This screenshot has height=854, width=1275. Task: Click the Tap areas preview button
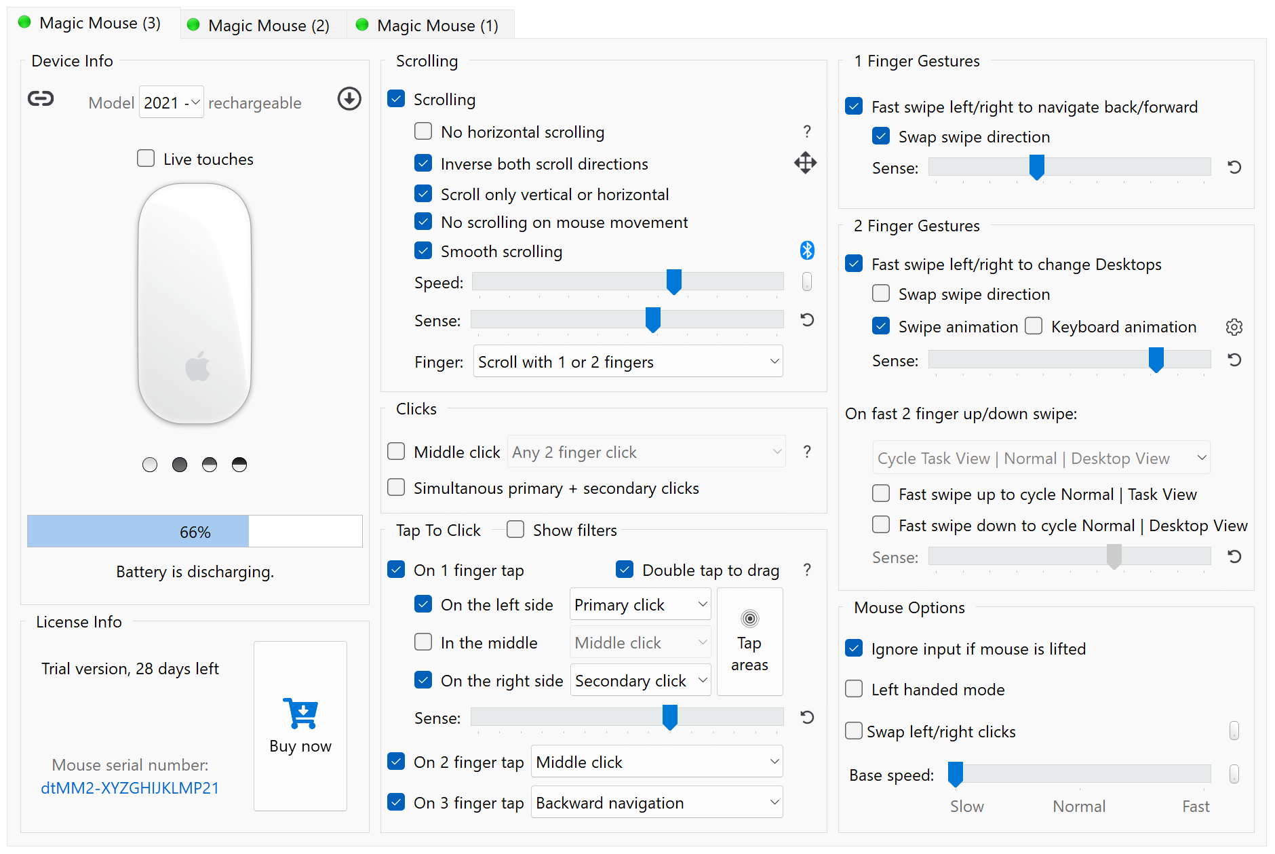pos(749,641)
